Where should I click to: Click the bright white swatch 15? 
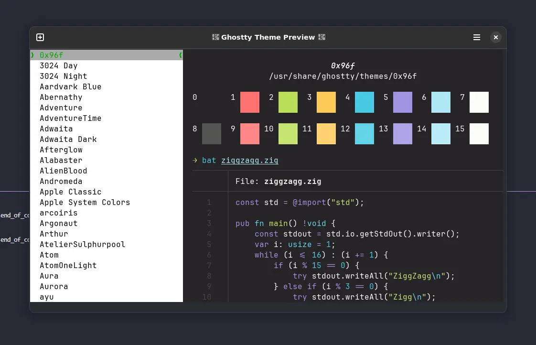479,134
